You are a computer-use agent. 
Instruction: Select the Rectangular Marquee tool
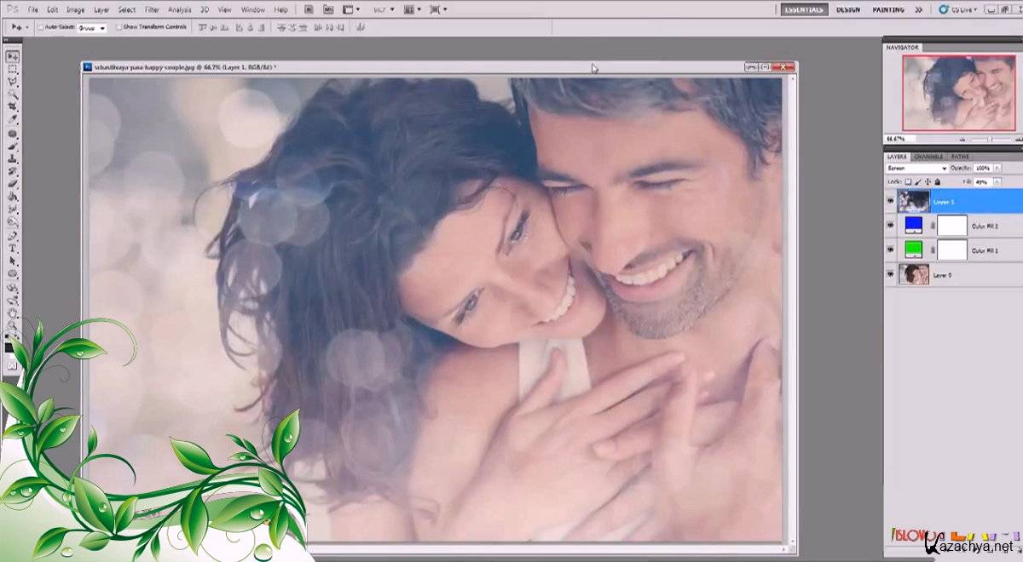point(13,69)
